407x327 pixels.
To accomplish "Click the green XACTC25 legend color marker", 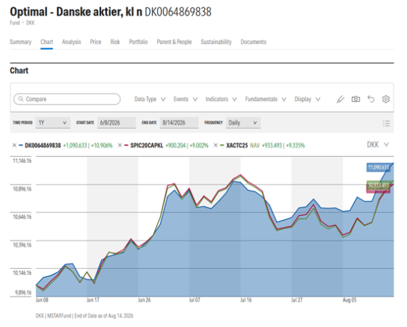I will (x=222, y=145).
